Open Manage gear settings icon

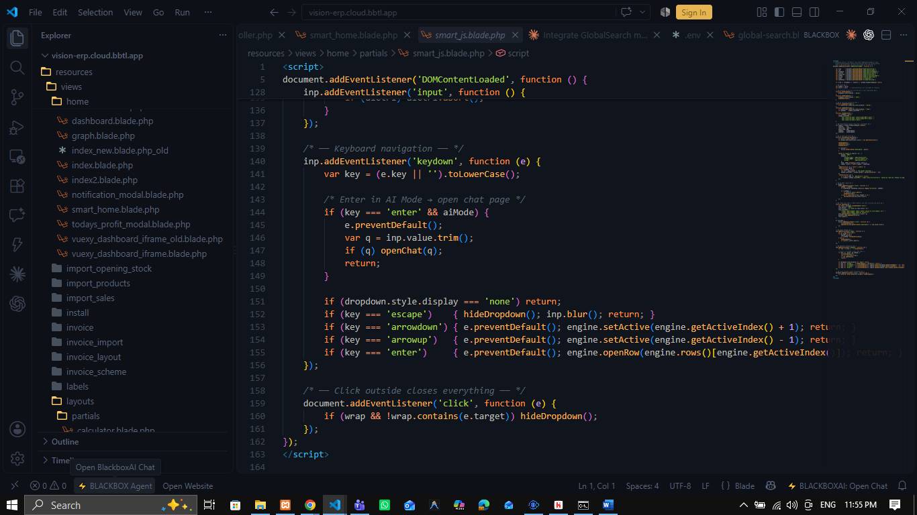[17, 459]
